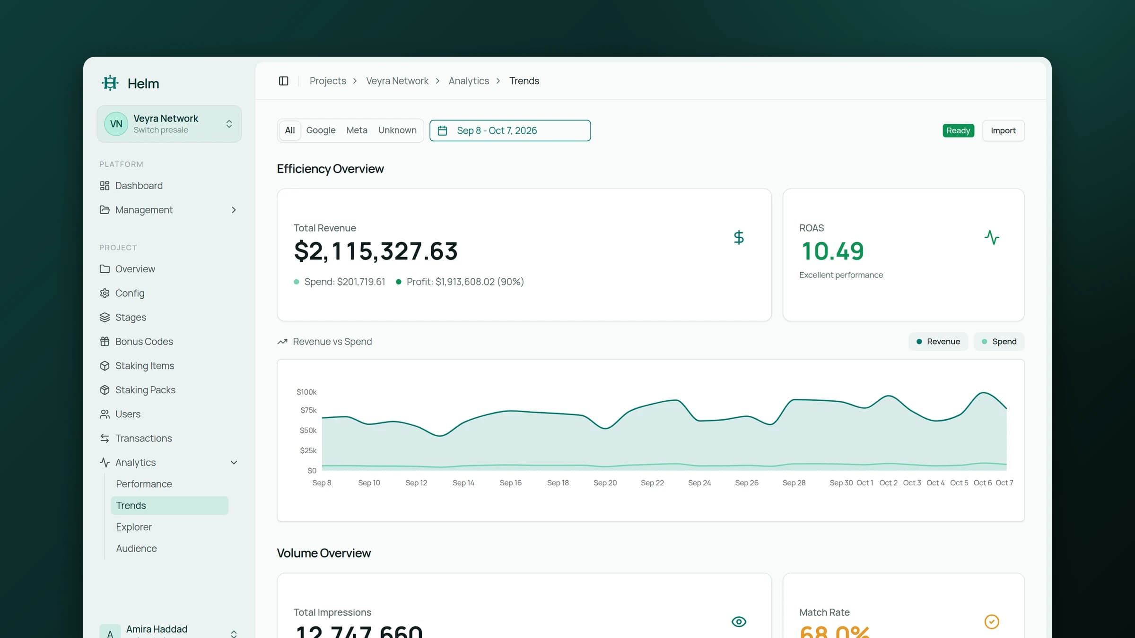This screenshot has height=638, width=1135.
Task: Select the All source filter
Action: tap(290, 130)
